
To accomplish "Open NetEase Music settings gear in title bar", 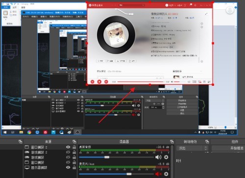I will coord(195,5).
